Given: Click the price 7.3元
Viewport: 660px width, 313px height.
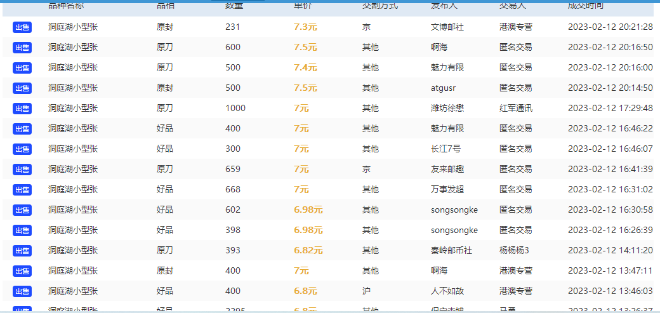Looking at the screenshot, I should [x=306, y=27].
